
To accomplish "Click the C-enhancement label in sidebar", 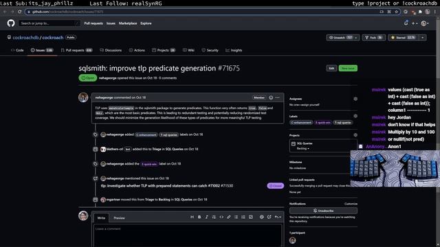I will click(x=301, y=122).
